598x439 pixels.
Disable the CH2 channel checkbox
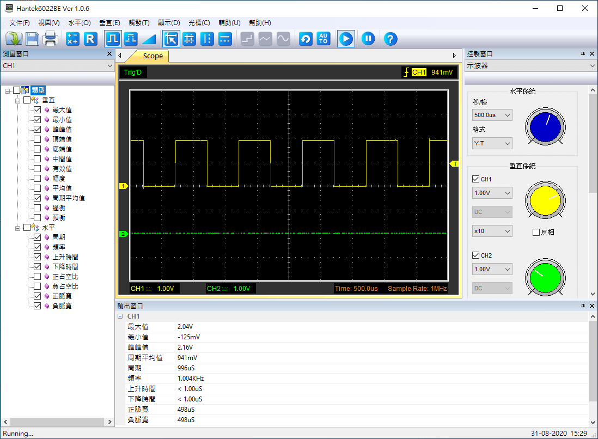(475, 255)
